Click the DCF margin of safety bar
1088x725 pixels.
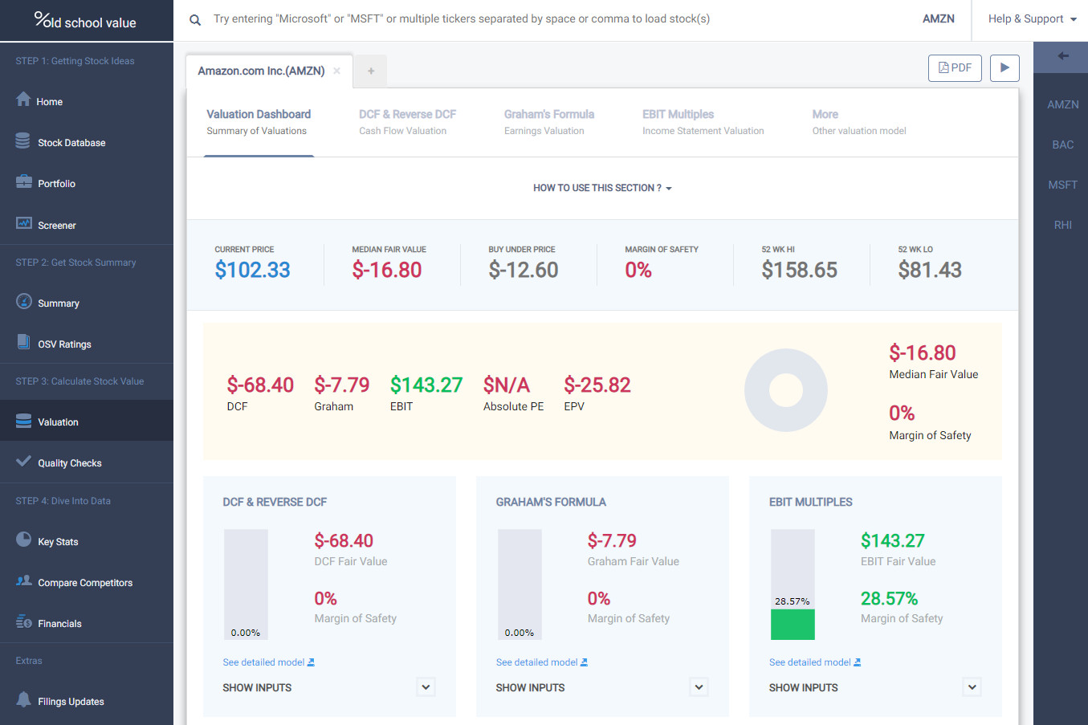pos(246,584)
